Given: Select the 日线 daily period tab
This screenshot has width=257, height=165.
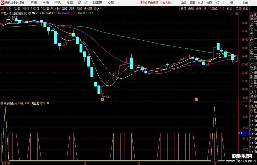Looking at the screenshot, I should [x=64, y=8].
